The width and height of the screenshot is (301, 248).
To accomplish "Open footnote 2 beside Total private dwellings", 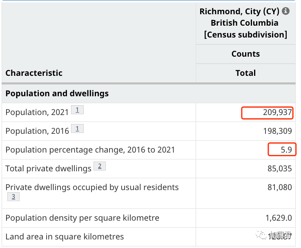I will 100,166.
